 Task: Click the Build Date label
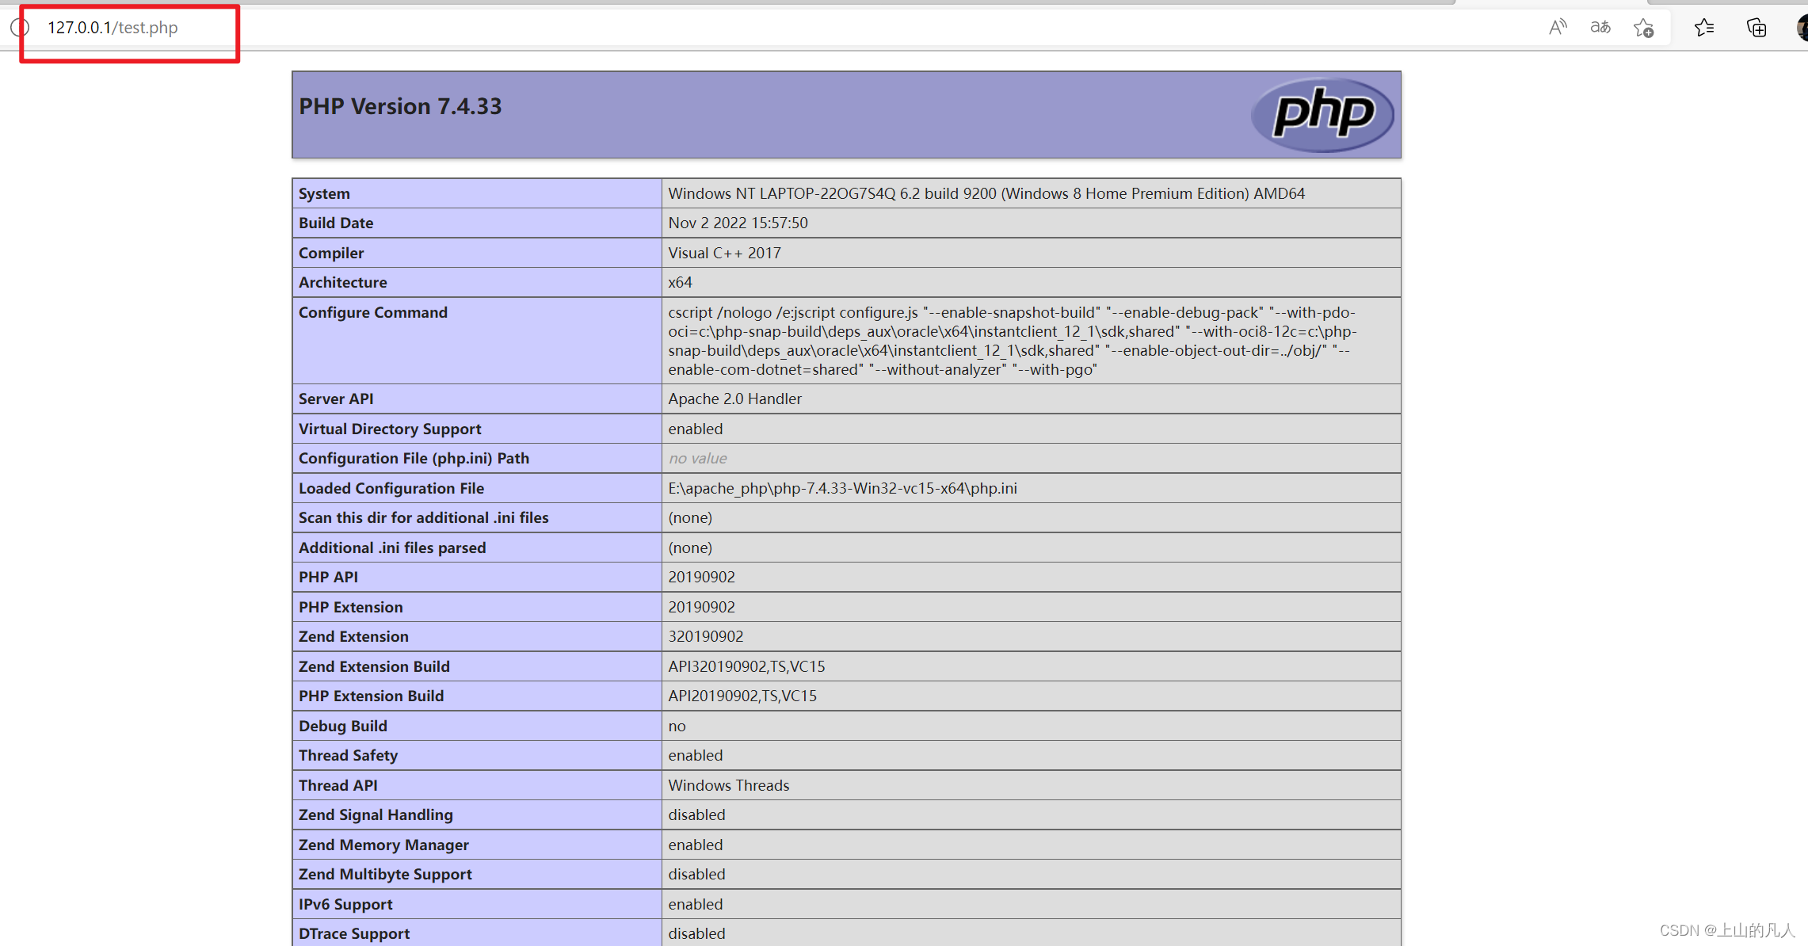[x=336, y=223]
